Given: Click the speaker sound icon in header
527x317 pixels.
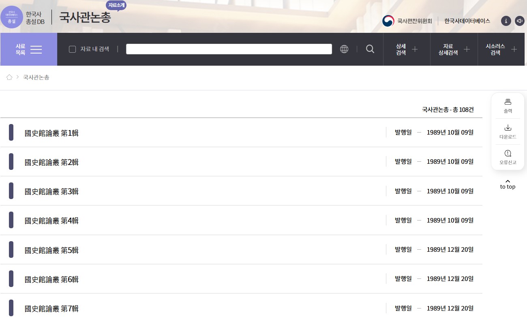Looking at the screenshot, I should click(519, 21).
